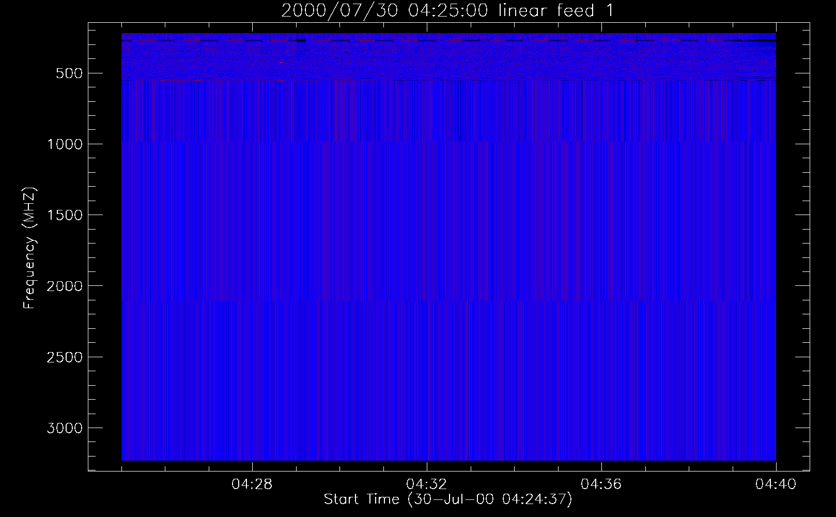This screenshot has height=517, width=836.
Task: Click the 'Start Time (30-Jul-00 04:24:37)' x-axis label
Action: coord(448,499)
